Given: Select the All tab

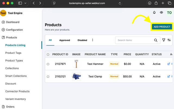Looking at the screenshot, I should [x=50, y=40].
